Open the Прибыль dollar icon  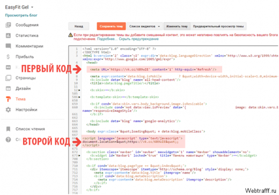click(8, 56)
